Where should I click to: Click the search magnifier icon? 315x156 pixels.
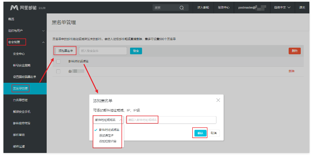(x=181, y=8)
